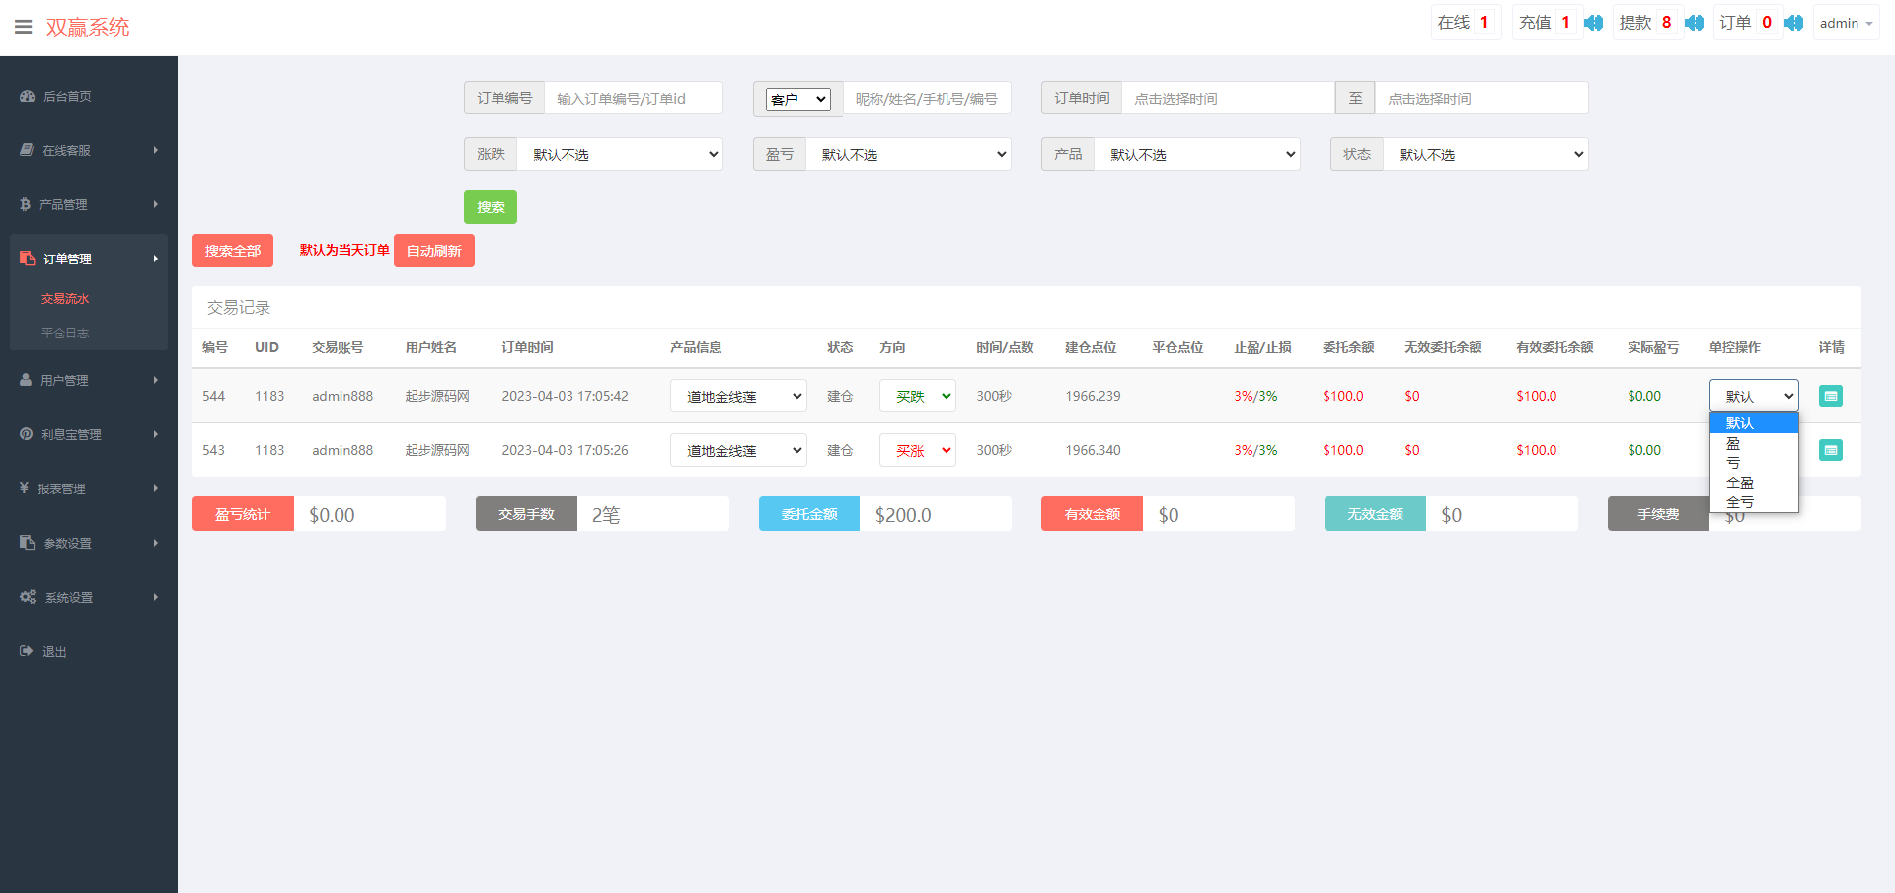Click the 后台首页 dashboard icon

[27, 96]
